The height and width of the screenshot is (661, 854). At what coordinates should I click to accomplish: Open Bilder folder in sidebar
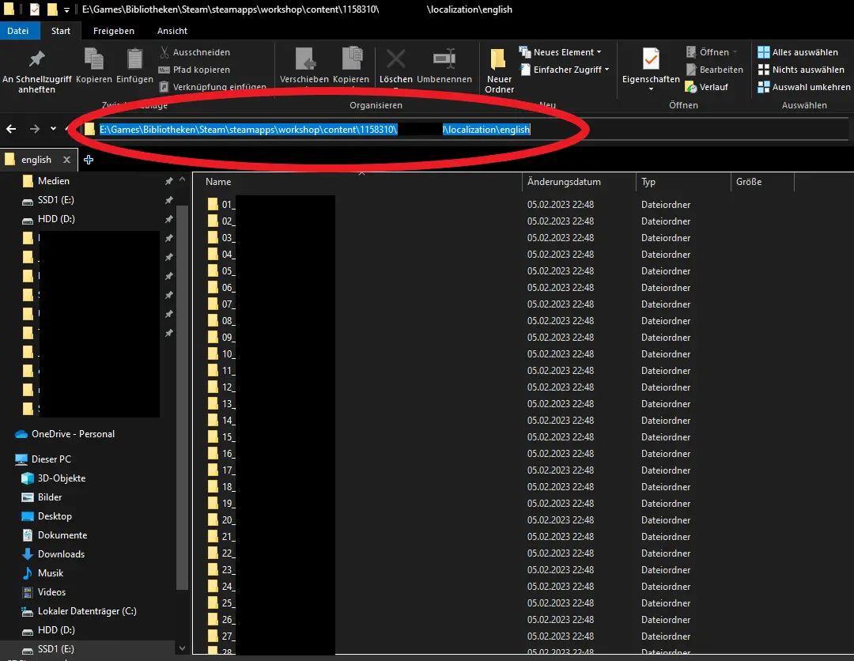pyautogui.click(x=41, y=497)
